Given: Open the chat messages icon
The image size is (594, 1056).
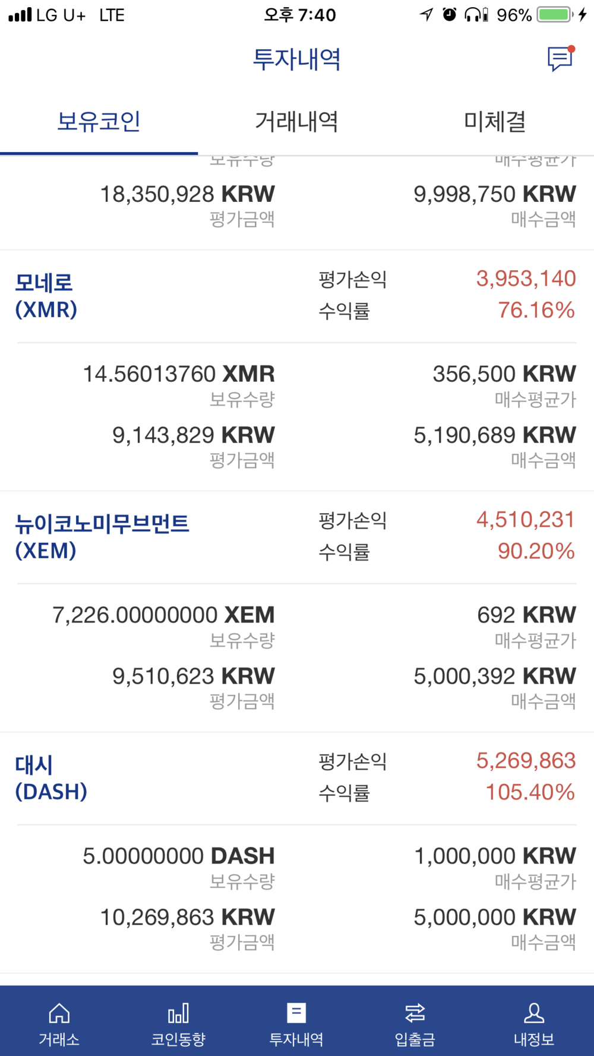Looking at the screenshot, I should click(x=560, y=58).
